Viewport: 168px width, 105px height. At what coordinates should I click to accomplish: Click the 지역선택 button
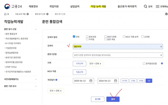[80, 64]
